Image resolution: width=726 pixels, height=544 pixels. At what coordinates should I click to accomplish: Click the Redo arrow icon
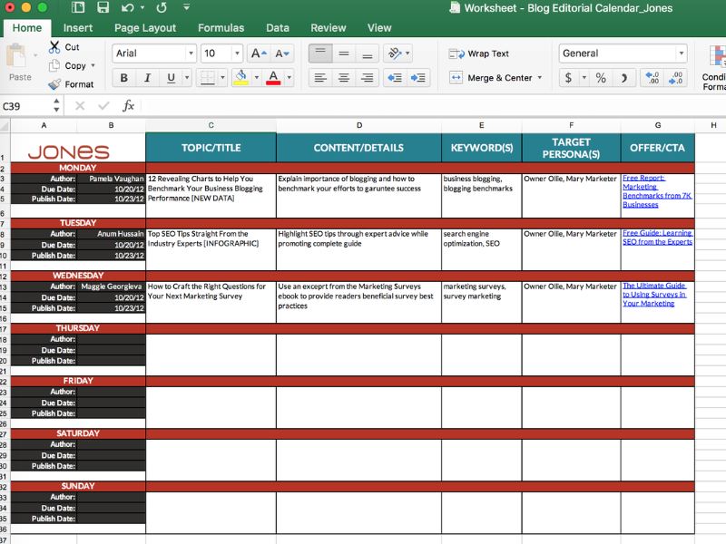pos(162,7)
